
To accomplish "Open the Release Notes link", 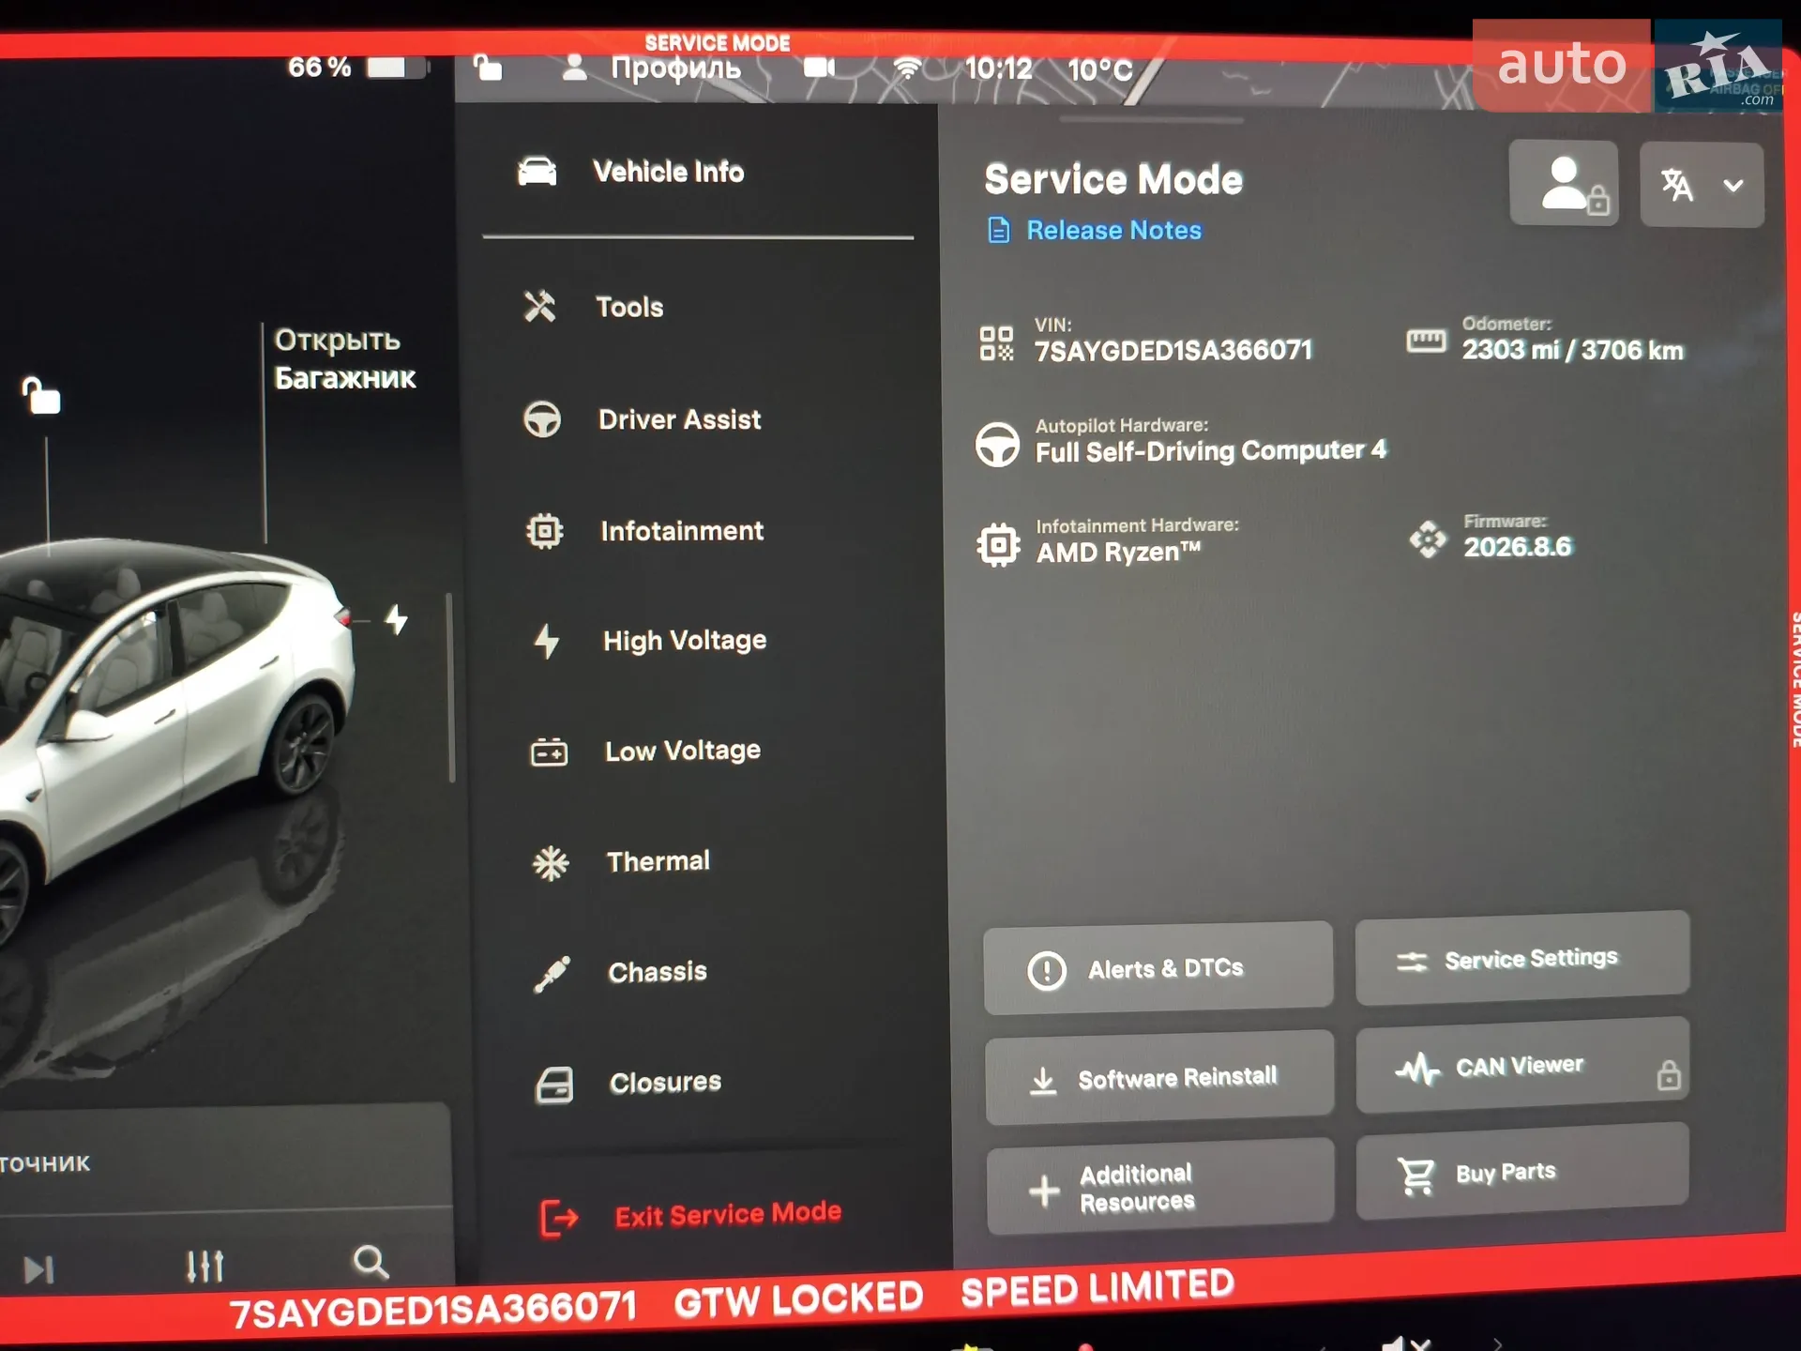I will click(x=1113, y=230).
